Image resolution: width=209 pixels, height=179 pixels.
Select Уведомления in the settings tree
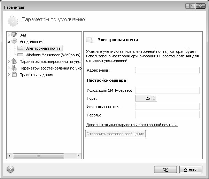pyautogui.click(x=31, y=42)
